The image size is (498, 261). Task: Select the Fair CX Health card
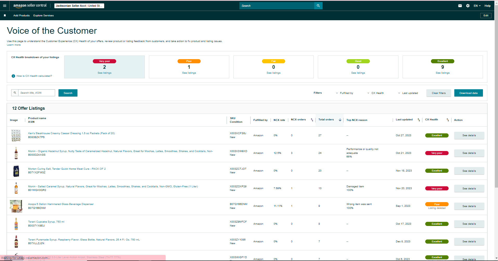(x=273, y=67)
